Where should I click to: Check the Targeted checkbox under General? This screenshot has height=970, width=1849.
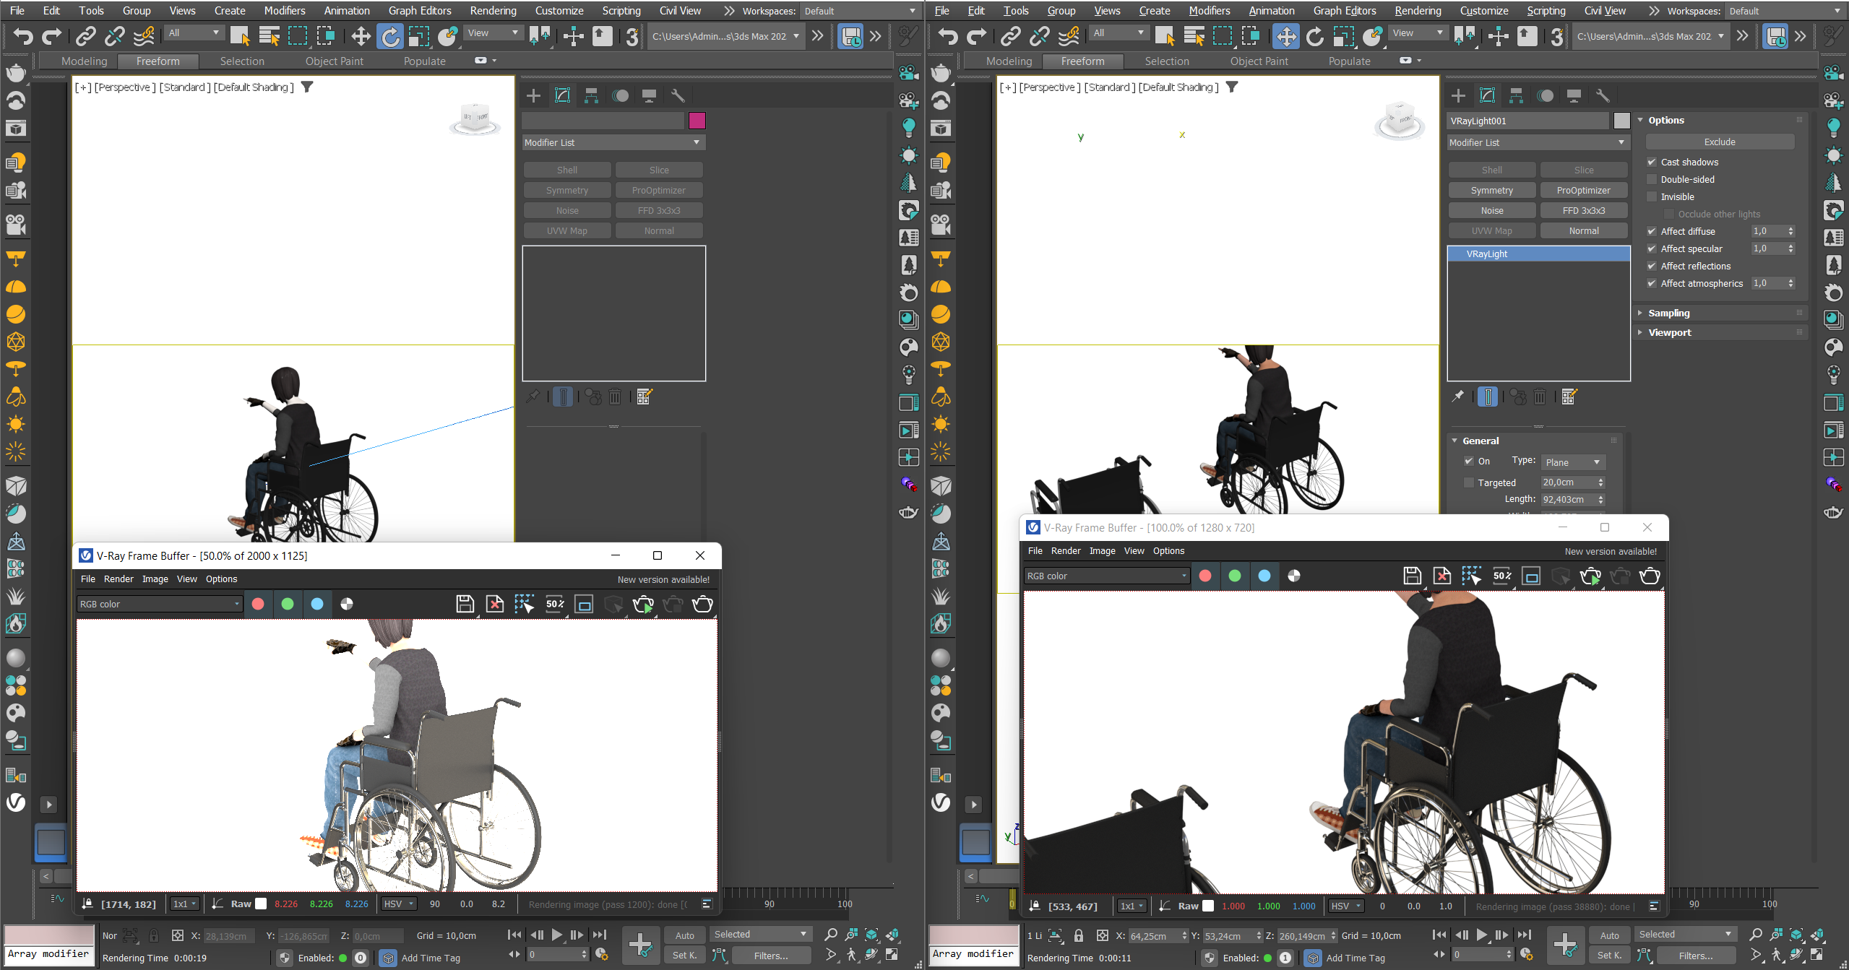tap(1469, 482)
